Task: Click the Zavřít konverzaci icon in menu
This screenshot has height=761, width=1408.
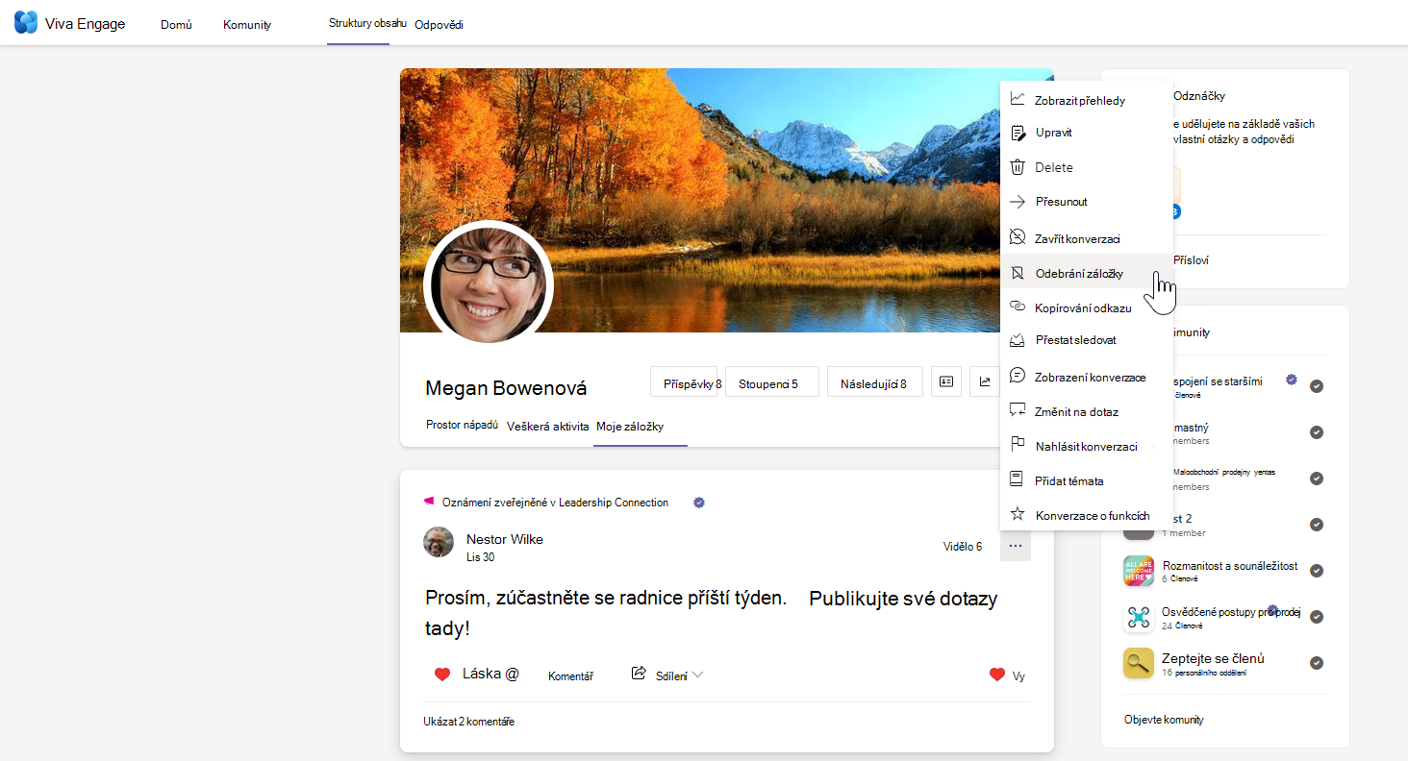Action: pos(1018,237)
